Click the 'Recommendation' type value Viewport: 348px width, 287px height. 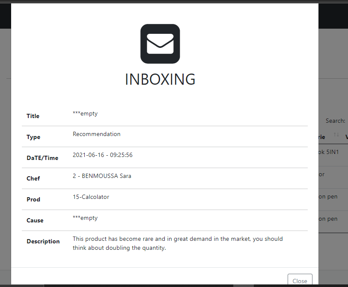tap(97, 134)
